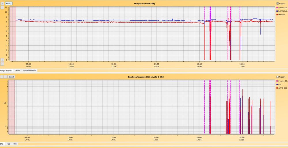The image size is (288, 148).
Task: Select the CRC tab
Action: pyautogui.click(x=2, y=144)
